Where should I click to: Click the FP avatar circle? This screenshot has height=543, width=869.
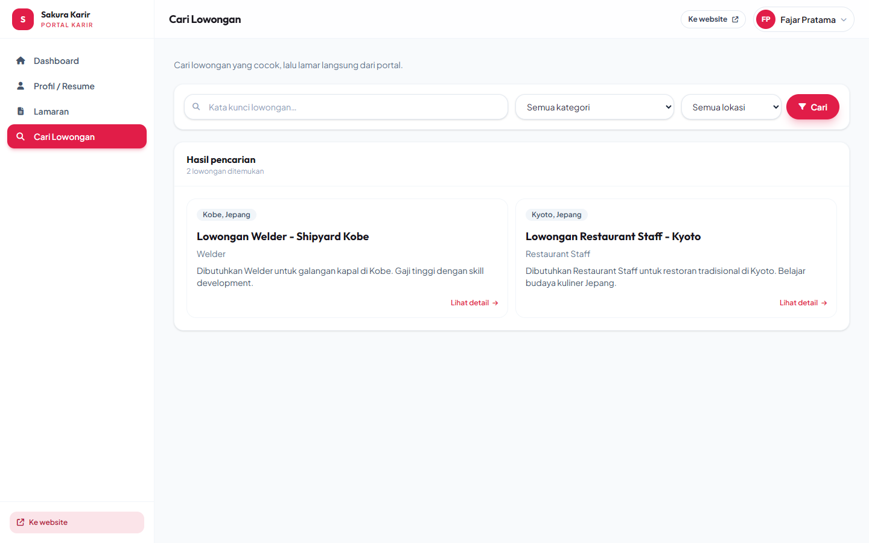click(x=766, y=19)
